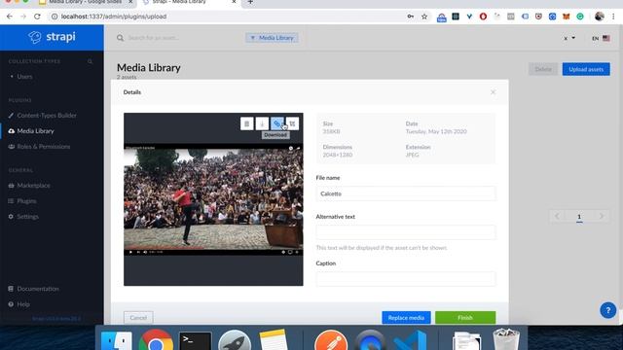
Task: Open Terminal from the dock
Action: pos(195,341)
